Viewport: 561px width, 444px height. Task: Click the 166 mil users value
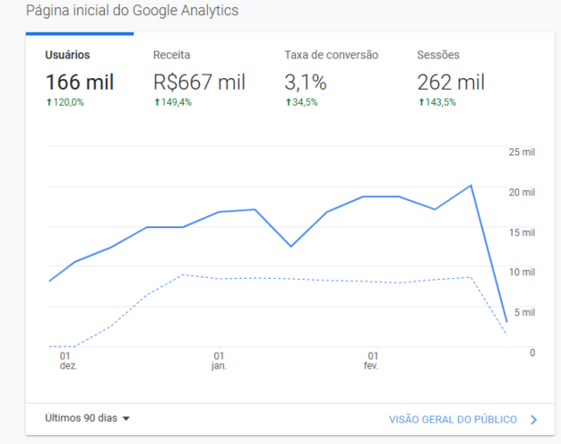click(x=80, y=82)
